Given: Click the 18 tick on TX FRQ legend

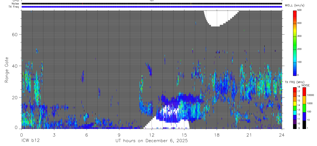Looking at the screenshot, I should click(299, 87).
